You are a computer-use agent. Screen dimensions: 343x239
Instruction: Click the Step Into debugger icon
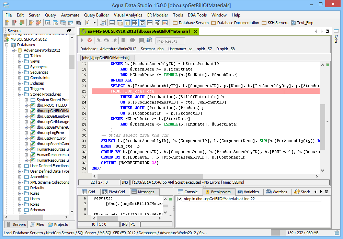[99, 41]
